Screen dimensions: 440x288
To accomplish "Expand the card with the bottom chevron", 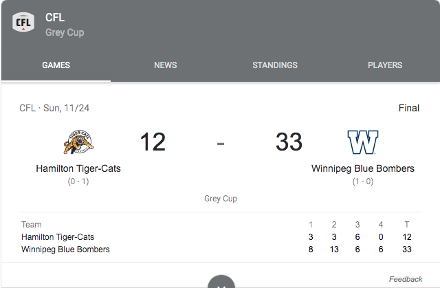I will click(221, 282).
